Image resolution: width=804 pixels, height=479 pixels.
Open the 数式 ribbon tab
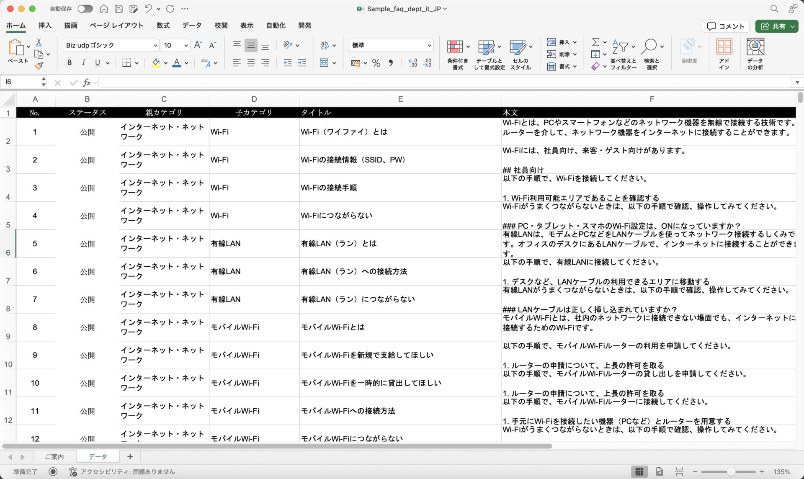pos(163,26)
